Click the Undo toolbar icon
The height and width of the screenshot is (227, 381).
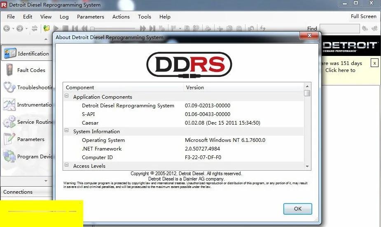pyautogui.click(x=251, y=29)
